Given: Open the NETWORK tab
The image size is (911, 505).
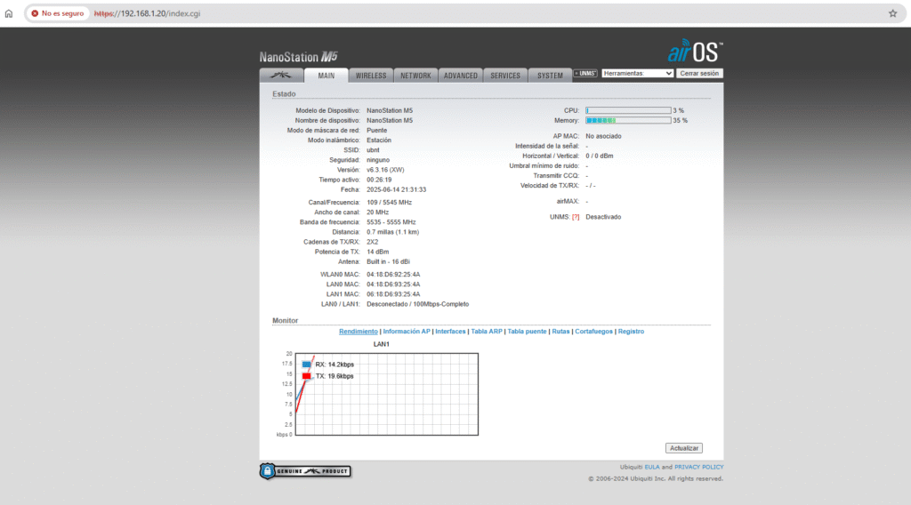Looking at the screenshot, I should [415, 76].
